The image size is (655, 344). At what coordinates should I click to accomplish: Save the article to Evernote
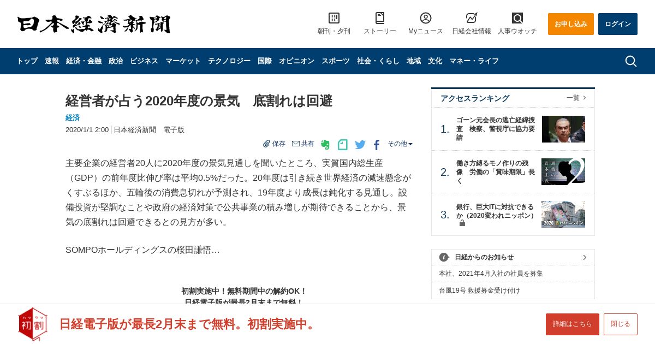[325, 145]
